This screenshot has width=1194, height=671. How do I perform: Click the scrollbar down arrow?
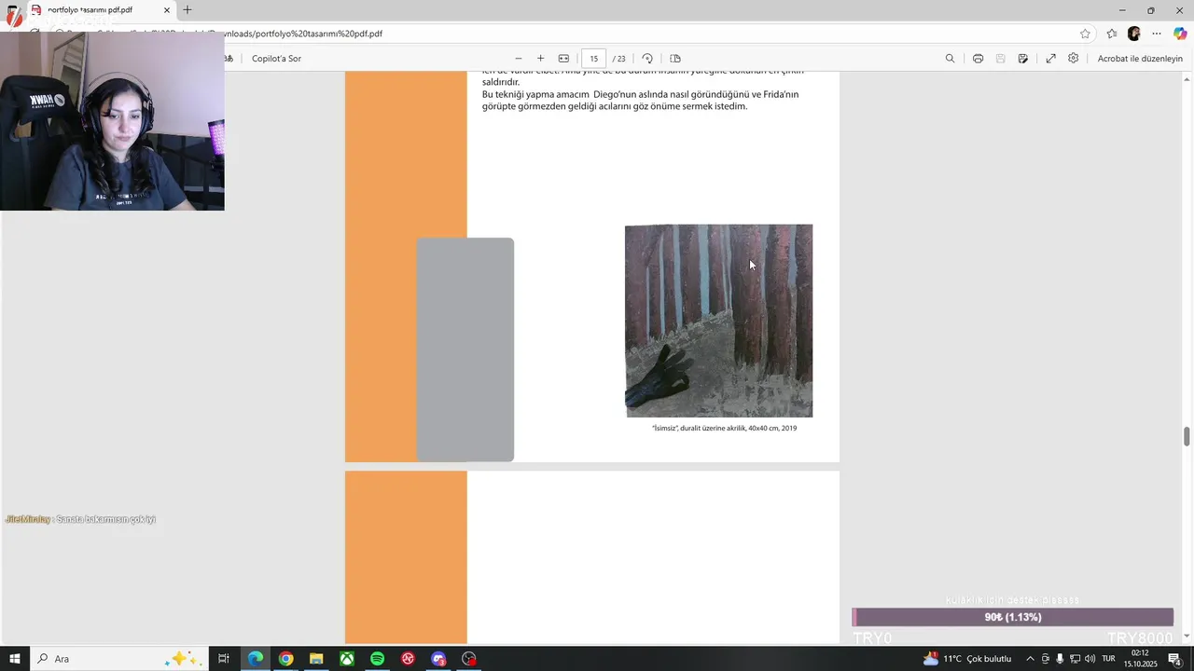[1187, 637]
